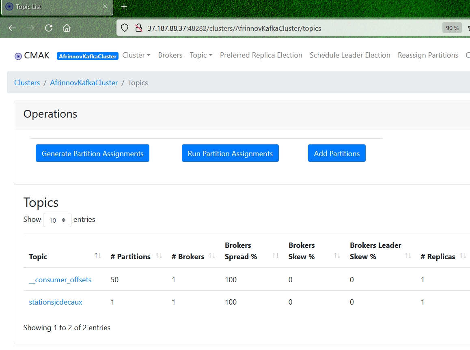Reload the page with refresh icon
Image resolution: width=470 pixels, height=350 pixels.
49,28
